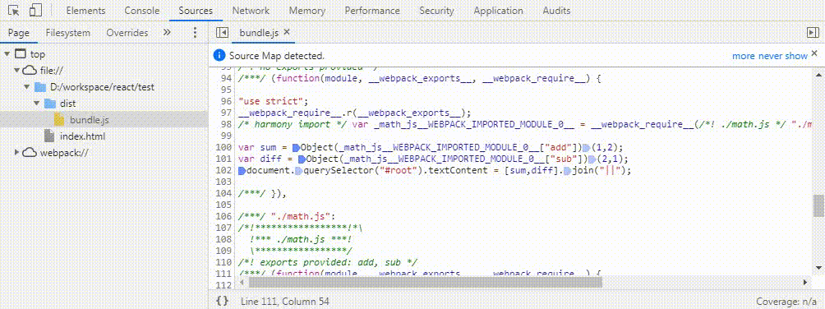Open the Network tab
The width and height of the screenshot is (825, 309).
click(x=251, y=11)
